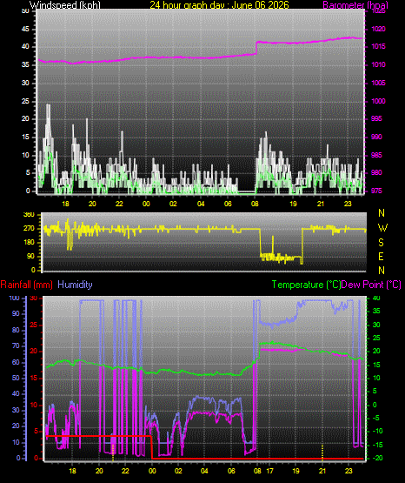405x483 pixels.
Task: Click the W compass label beside direction graph
Action: point(382,228)
